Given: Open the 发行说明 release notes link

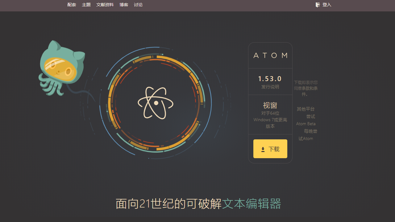Looking at the screenshot, I should pos(270,87).
